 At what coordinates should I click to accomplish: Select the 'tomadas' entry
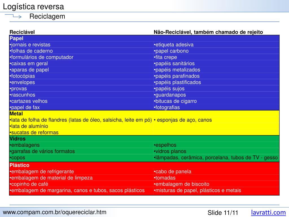click(x=165, y=178)
